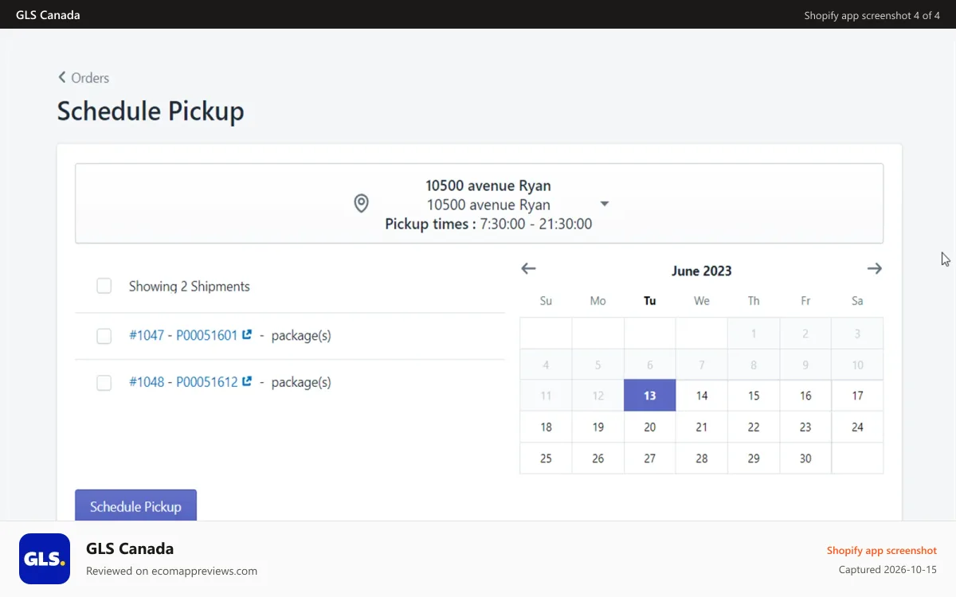This screenshot has height=597, width=956.
Task: Open order #1047 - P00051601 link
Action: pyautogui.click(x=183, y=336)
